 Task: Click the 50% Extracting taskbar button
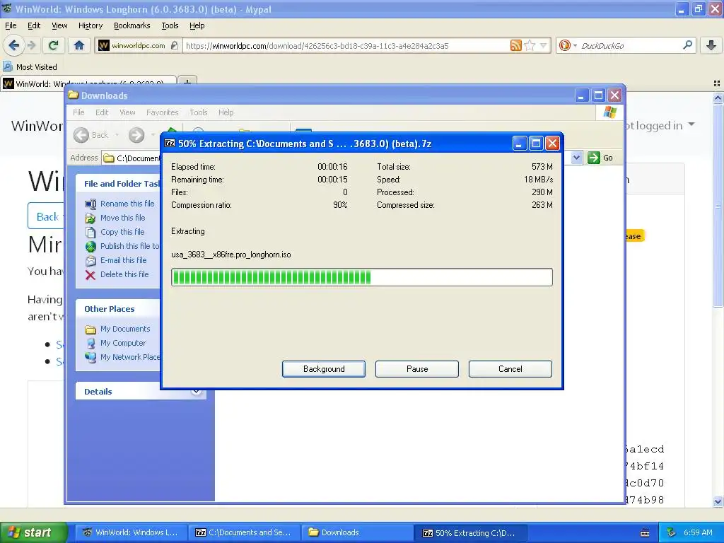[469, 532]
